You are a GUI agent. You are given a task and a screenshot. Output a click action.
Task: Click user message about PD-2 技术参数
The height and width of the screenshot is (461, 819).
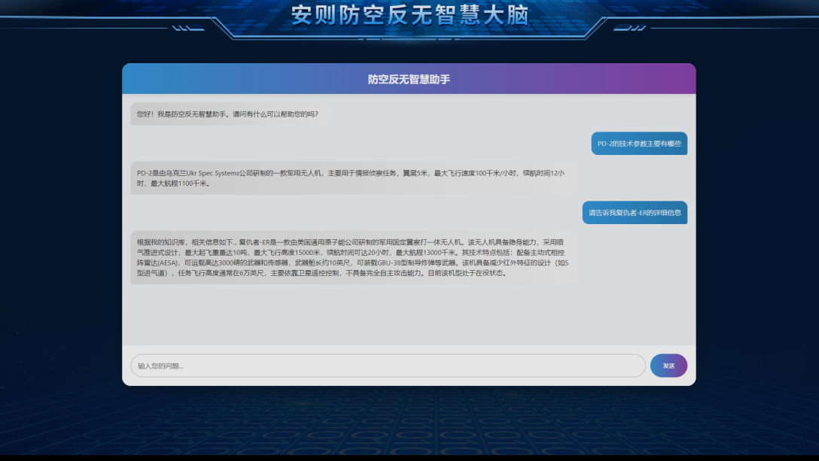[639, 143]
